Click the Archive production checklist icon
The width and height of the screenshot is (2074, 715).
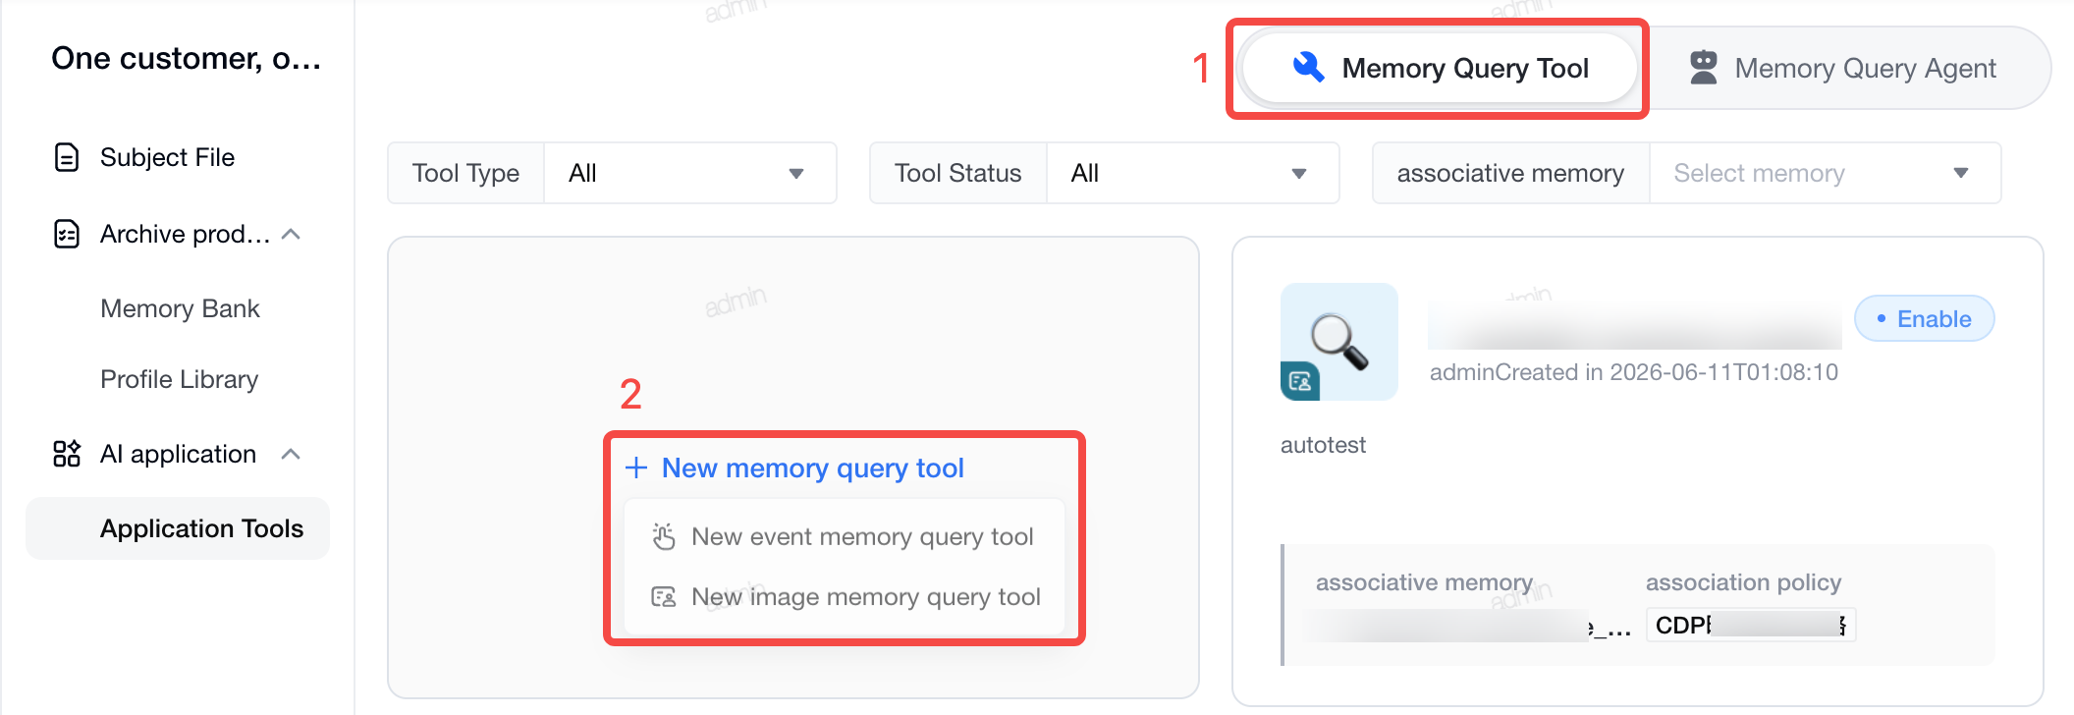point(66,234)
